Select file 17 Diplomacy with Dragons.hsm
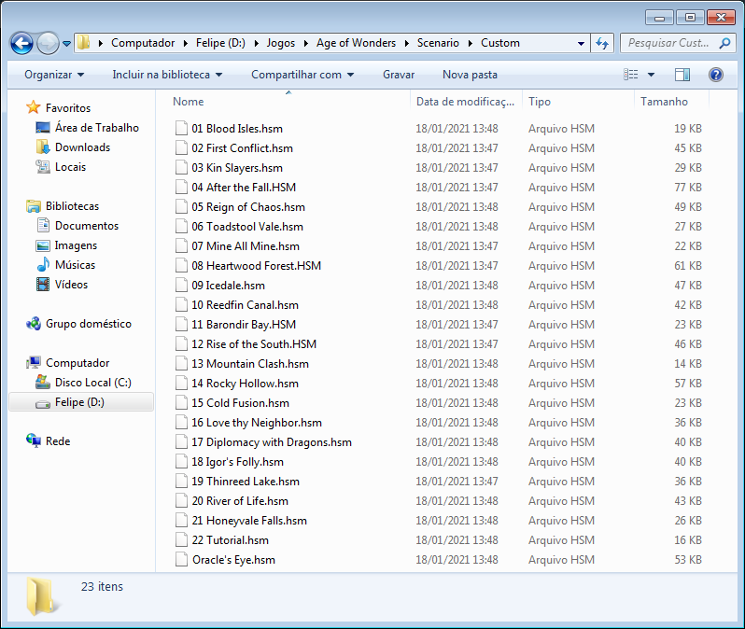This screenshot has width=745, height=629. [272, 442]
